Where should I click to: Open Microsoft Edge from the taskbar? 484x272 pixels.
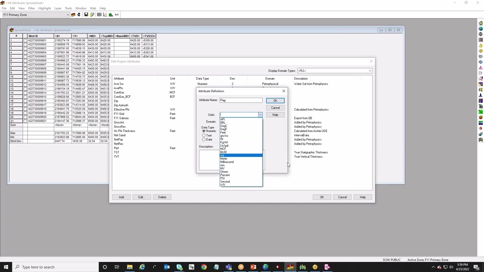pos(142,267)
